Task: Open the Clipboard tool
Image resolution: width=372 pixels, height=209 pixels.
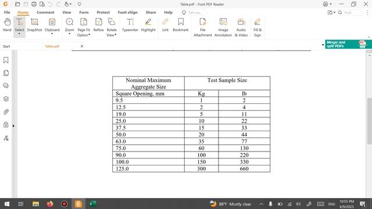Action: click(52, 25)
